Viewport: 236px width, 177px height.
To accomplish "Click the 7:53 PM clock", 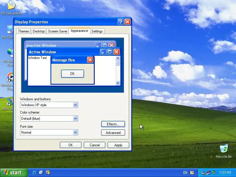I will pos(225,173).
